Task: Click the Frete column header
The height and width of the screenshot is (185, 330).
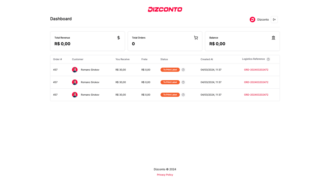Action: click(x=144, y=59)
